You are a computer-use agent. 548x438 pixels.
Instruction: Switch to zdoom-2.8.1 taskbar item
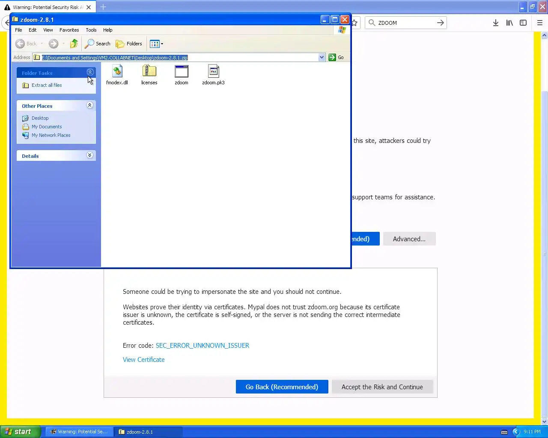click(148, 432)
